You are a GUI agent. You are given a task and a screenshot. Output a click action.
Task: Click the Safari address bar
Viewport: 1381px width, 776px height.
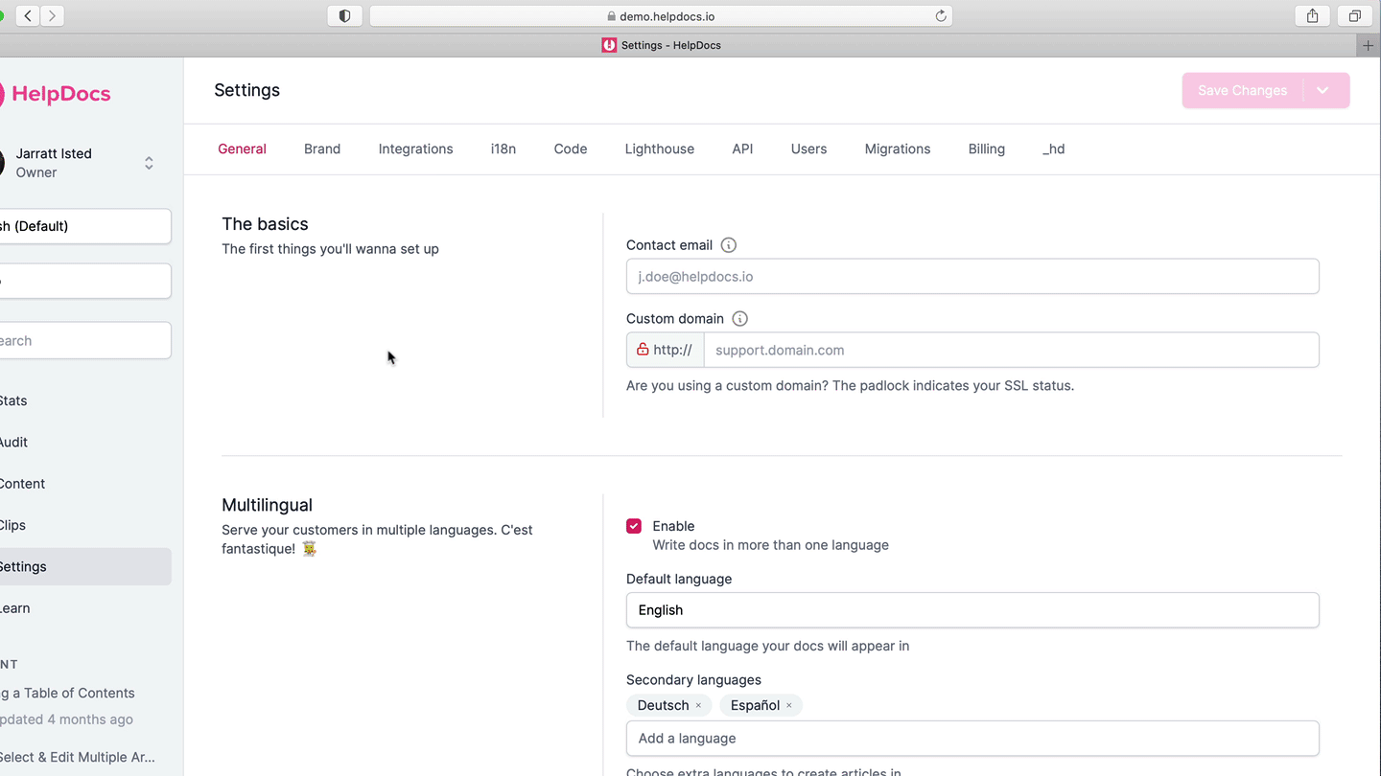pos(661,15)
